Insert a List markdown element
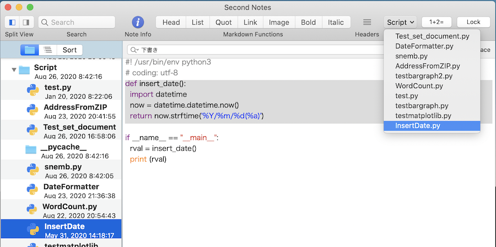Screen dimensions: 496x247 tap(198, 22)
